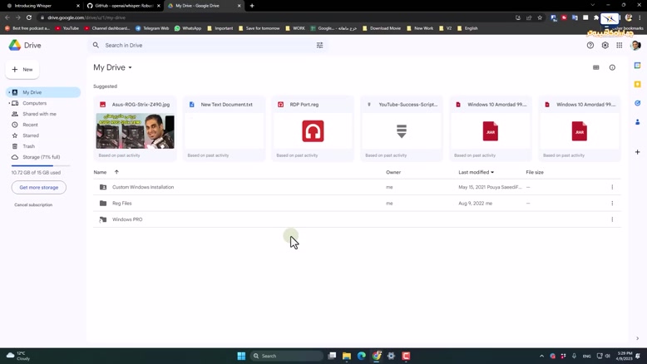Open Drive settings gear icon
Image resolution: width=647 pixels, height=364 pixels.
click(605, 46)
